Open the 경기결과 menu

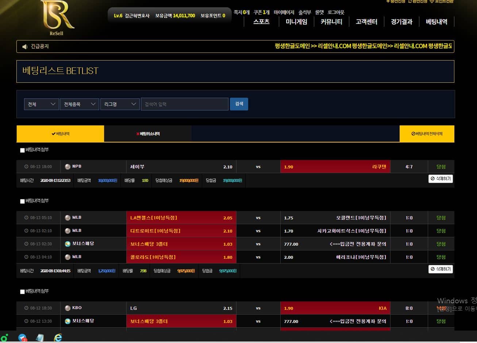(x=401, y=22)
